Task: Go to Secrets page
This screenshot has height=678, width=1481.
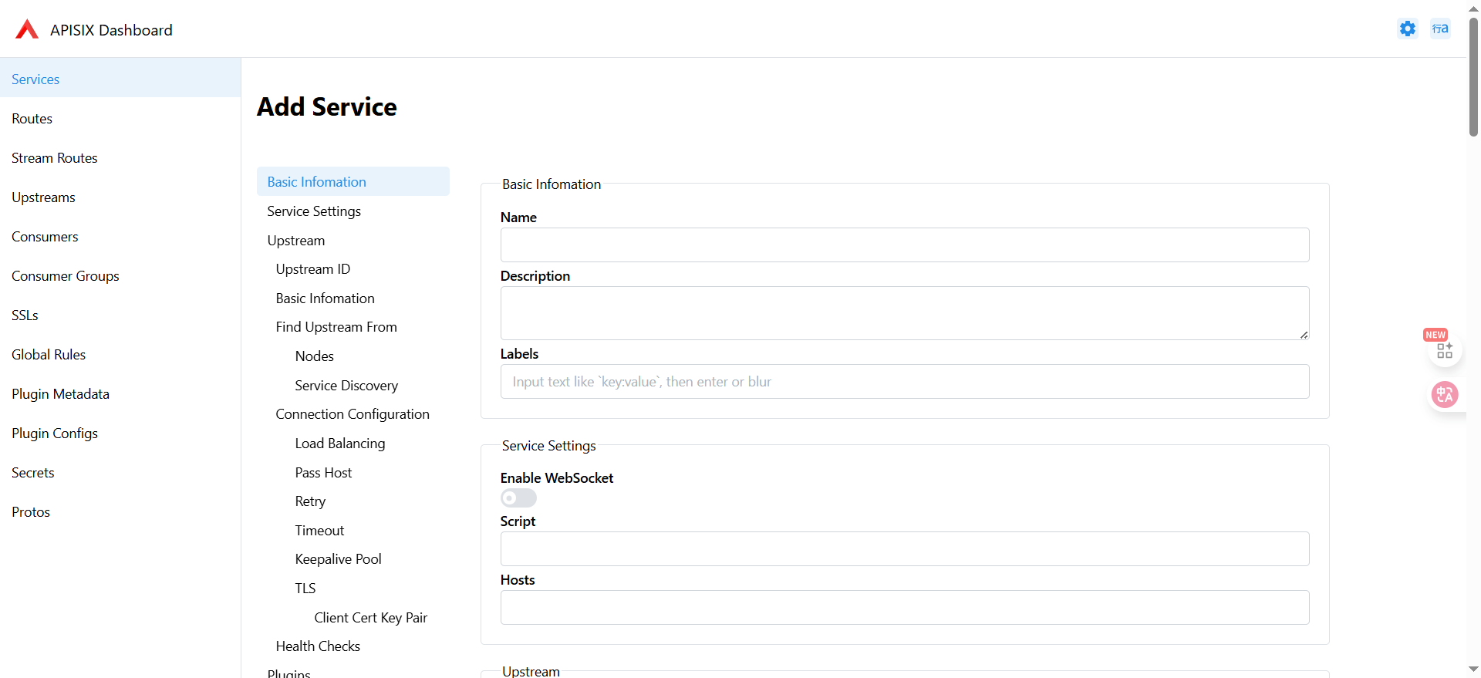Action: tap(120, 472)
